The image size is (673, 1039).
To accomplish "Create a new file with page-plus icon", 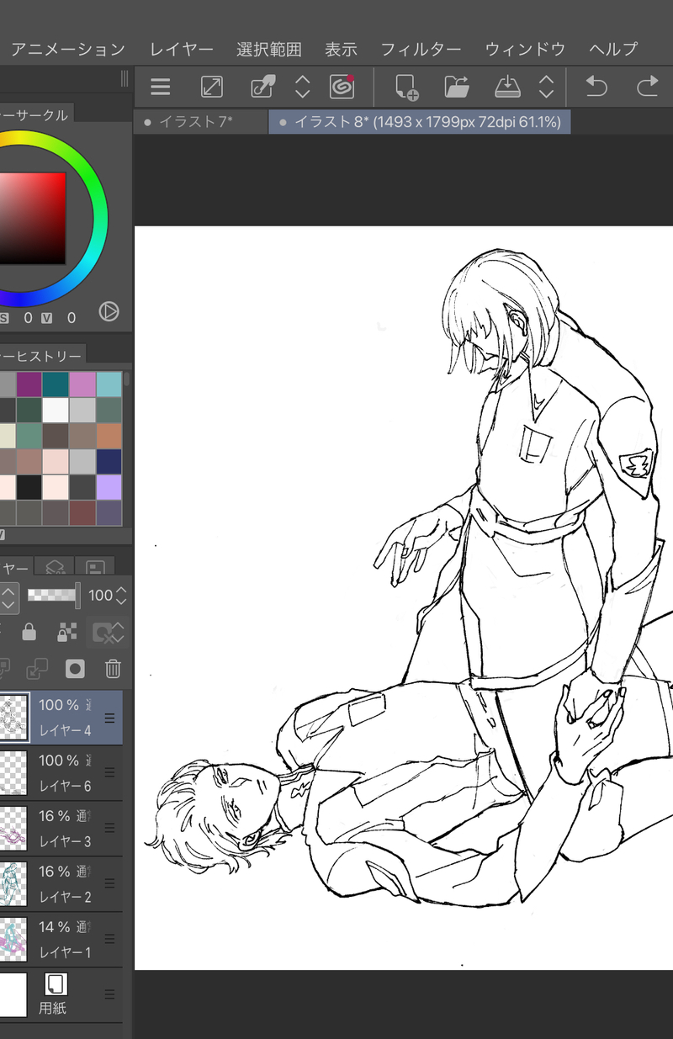I will click(x=406, y=87).
